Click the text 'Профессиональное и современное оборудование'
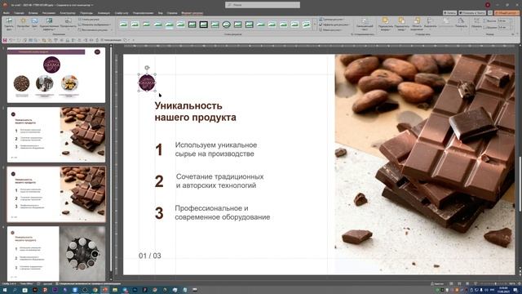The height and width of the screenshot is (294, 522). coord(223,212)
